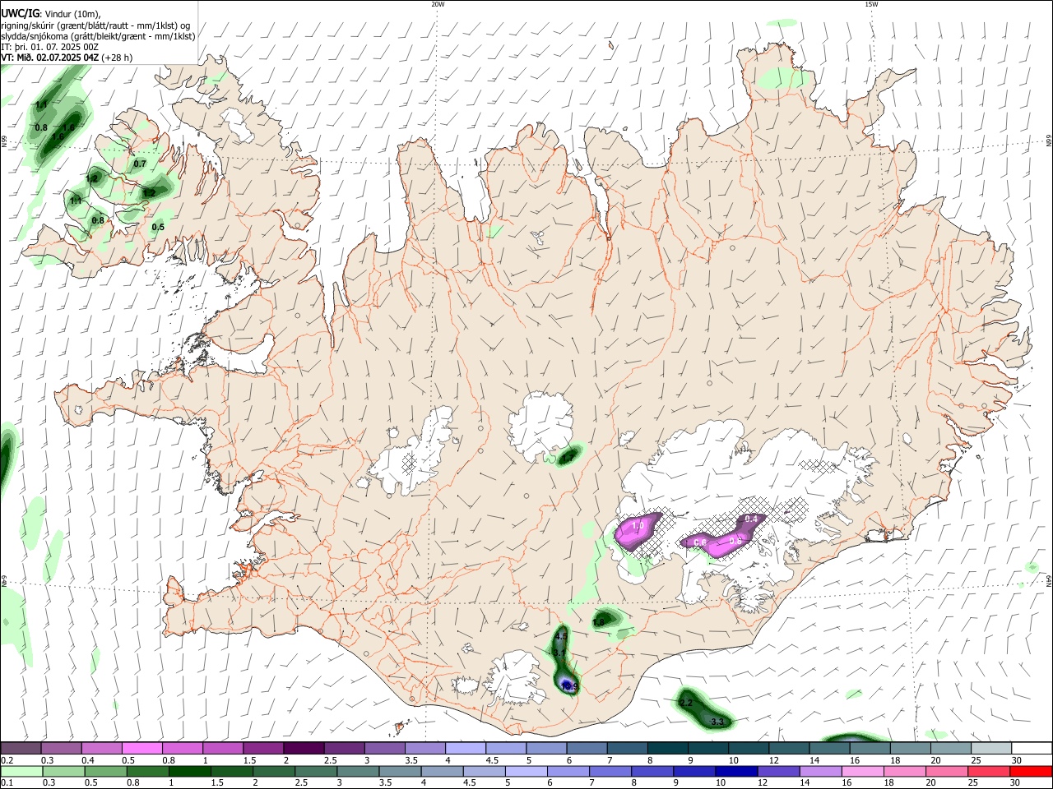Click the 'rigning/skúrir' rain legend description line
Image resolution: width=1053 pixels, height=789 pixels.
click(97, 25)
